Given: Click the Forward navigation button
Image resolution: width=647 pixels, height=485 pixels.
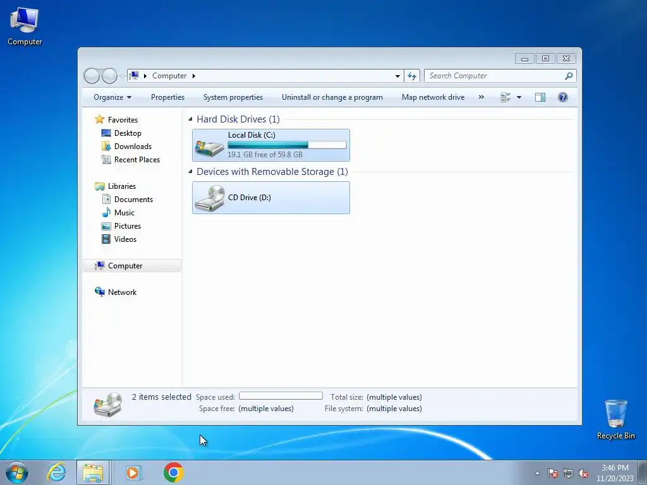Looking at the screenshot, I should (109, 76).
